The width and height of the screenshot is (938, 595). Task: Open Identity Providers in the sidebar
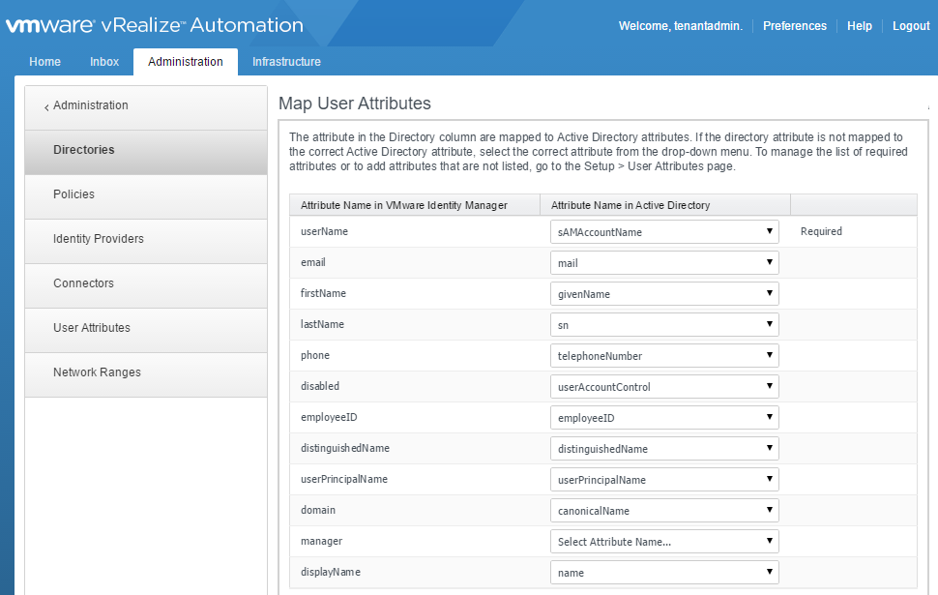[x=99, y=239]
